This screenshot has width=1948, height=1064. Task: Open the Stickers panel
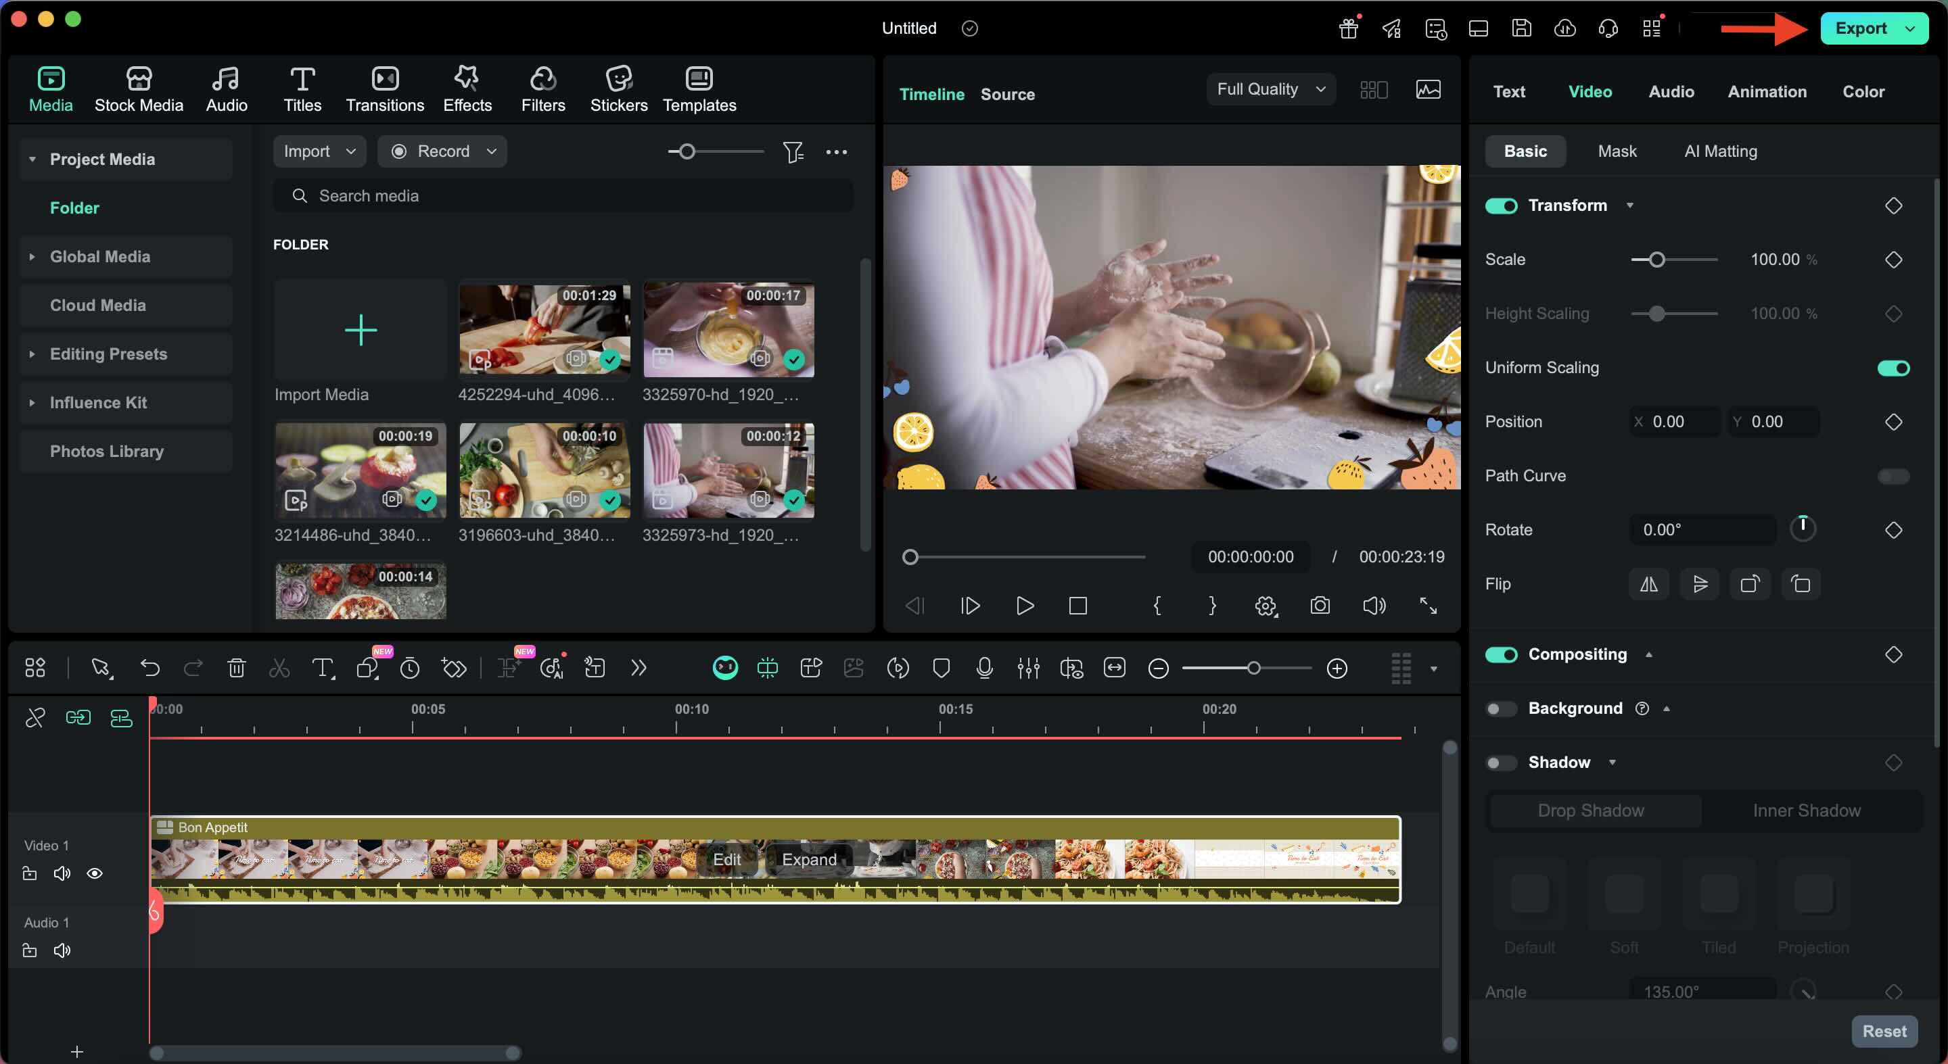[619, 89]
